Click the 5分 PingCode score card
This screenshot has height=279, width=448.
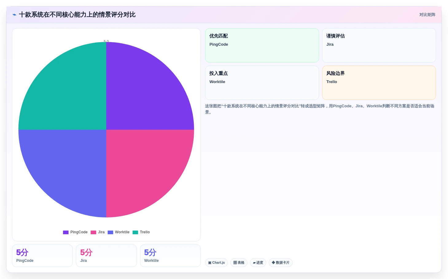point(42,256)
